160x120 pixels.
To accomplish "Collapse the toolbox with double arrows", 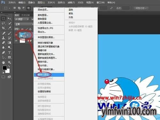I will [2, 12].
